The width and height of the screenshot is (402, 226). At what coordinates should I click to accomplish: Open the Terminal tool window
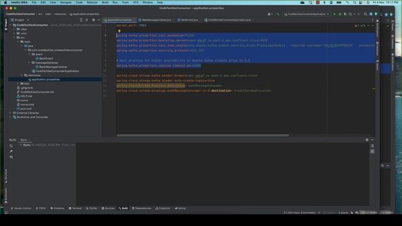75,208
